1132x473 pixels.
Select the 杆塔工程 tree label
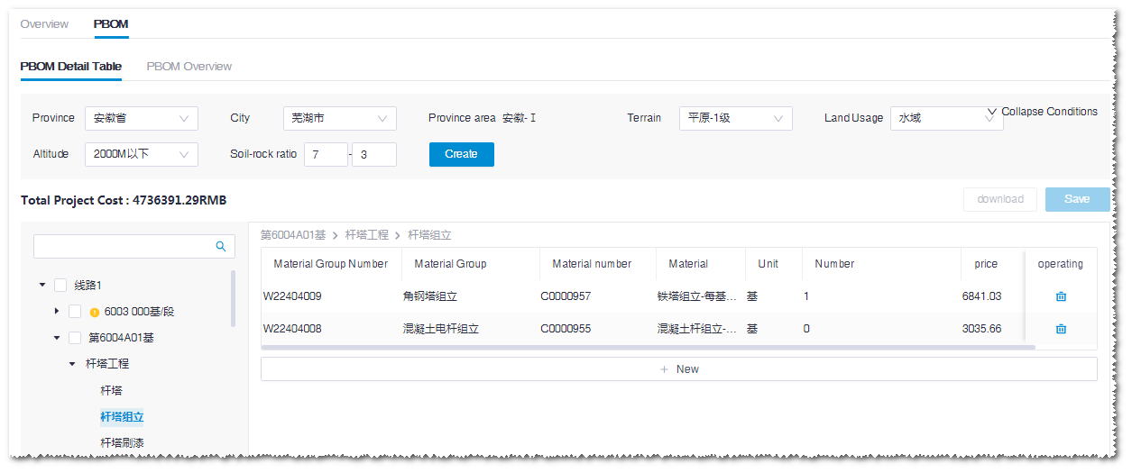tap(107, 364)
